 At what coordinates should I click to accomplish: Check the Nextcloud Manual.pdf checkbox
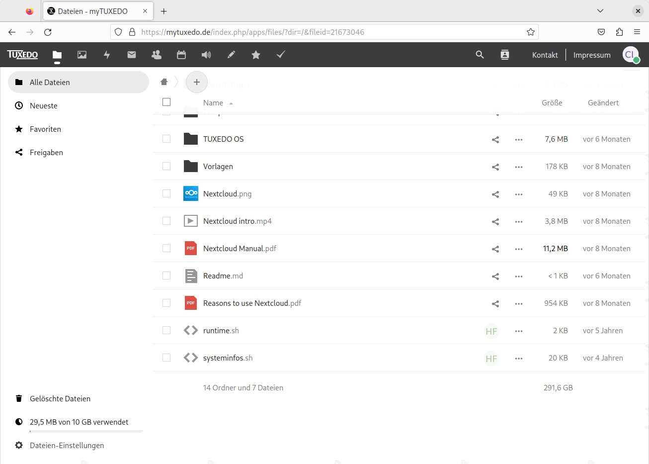pos(166,248)
